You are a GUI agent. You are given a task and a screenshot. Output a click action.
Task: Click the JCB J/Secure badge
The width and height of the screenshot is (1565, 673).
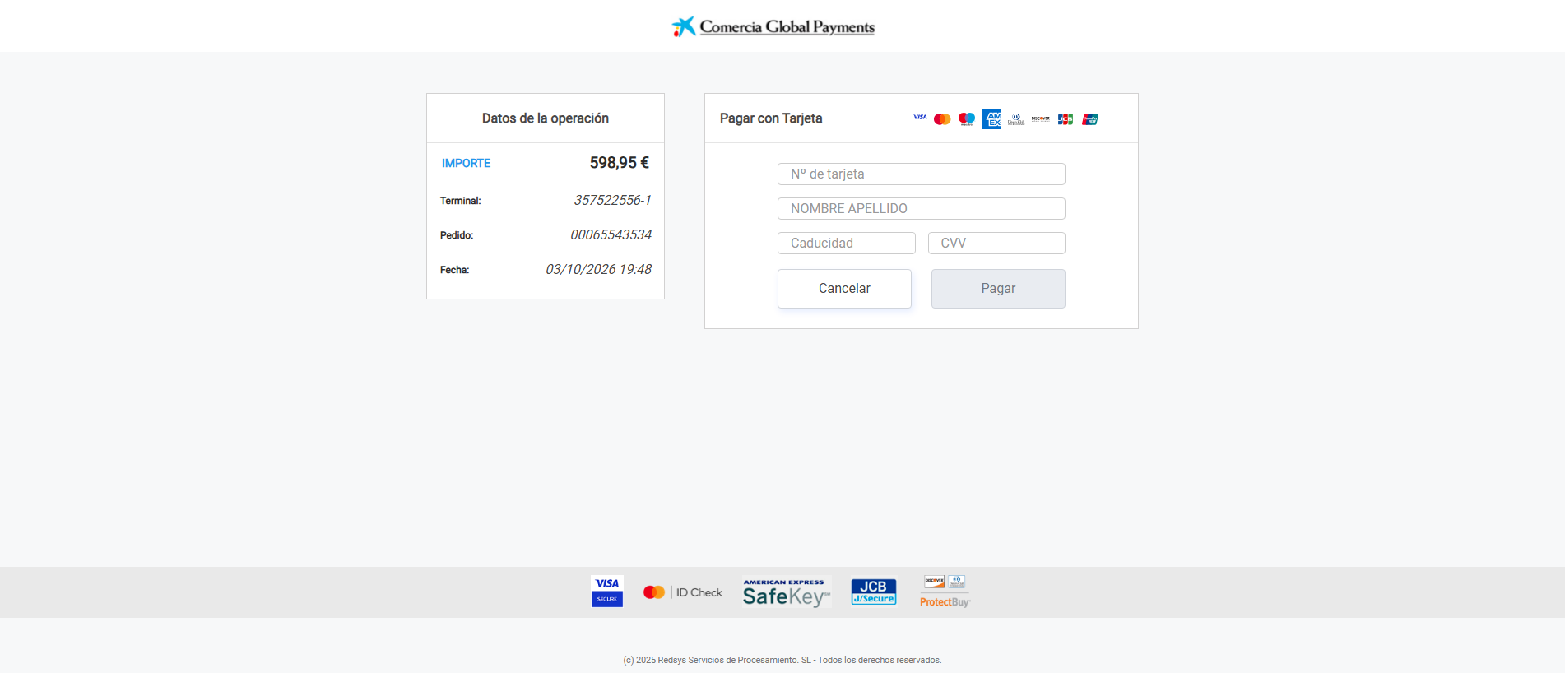(x=874, y=592)
